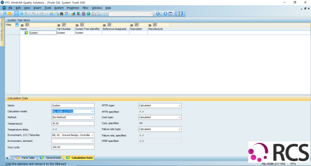Run ABC spell check icon
This screenshot has width=311, height=166.
pyautogui.click(x=66, y=14)
